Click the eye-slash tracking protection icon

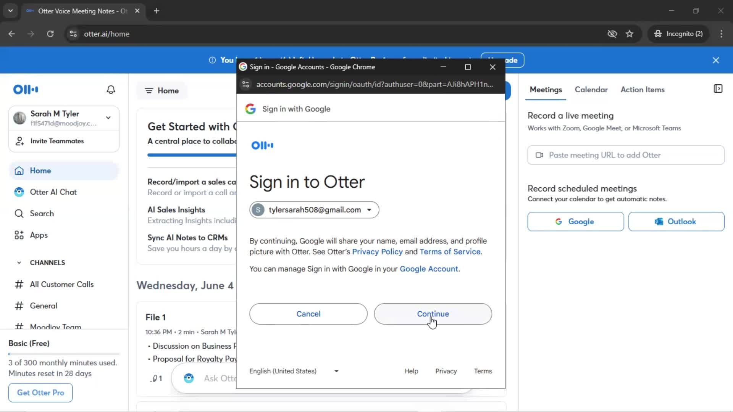pyautogui.click(x=612, y=34)
